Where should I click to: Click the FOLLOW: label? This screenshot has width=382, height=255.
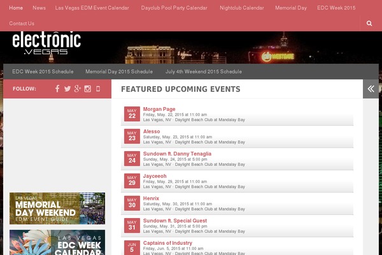24,89
